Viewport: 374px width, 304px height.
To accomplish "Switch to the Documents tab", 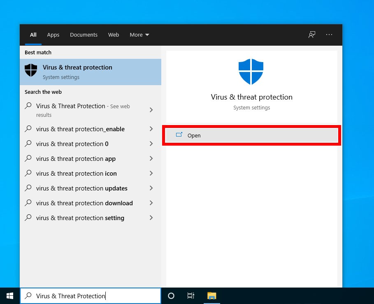I will click(x=84, y=35).
